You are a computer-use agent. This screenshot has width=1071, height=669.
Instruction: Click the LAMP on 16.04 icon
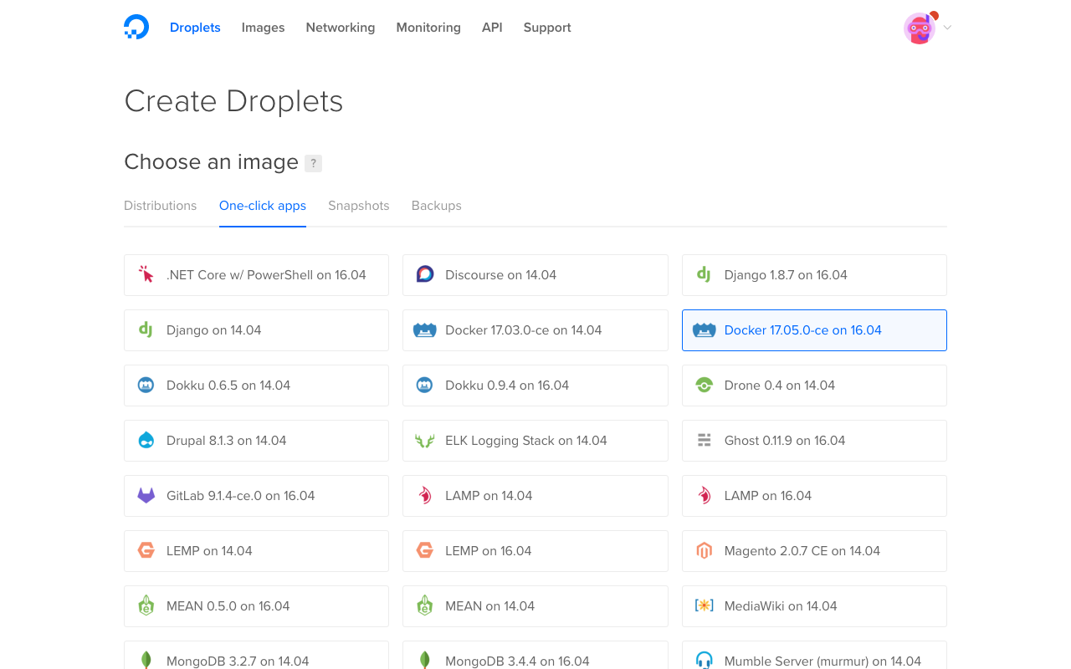704,495
